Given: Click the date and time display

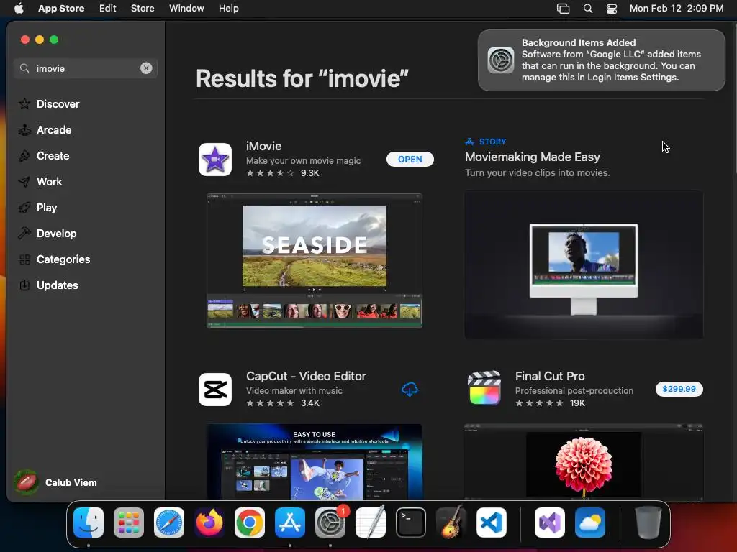Looking at the screenshot, I should (677, 9).
